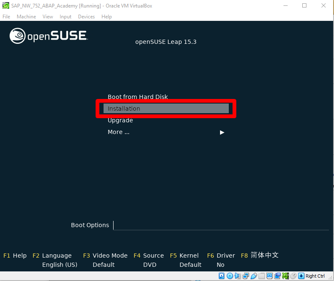
Task: Expand the More ... submenu arrow
Action: [x=222, y=132]
